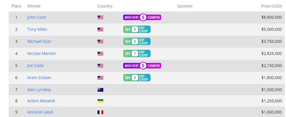This screenshot has height=117, width=286.
Task: Click Tony Miles' Day 9 Chip Leader badge
Action: [137, 29]
